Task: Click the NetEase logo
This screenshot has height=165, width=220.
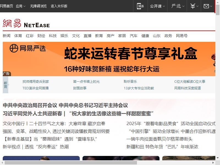Action: [x=26, y=23]
